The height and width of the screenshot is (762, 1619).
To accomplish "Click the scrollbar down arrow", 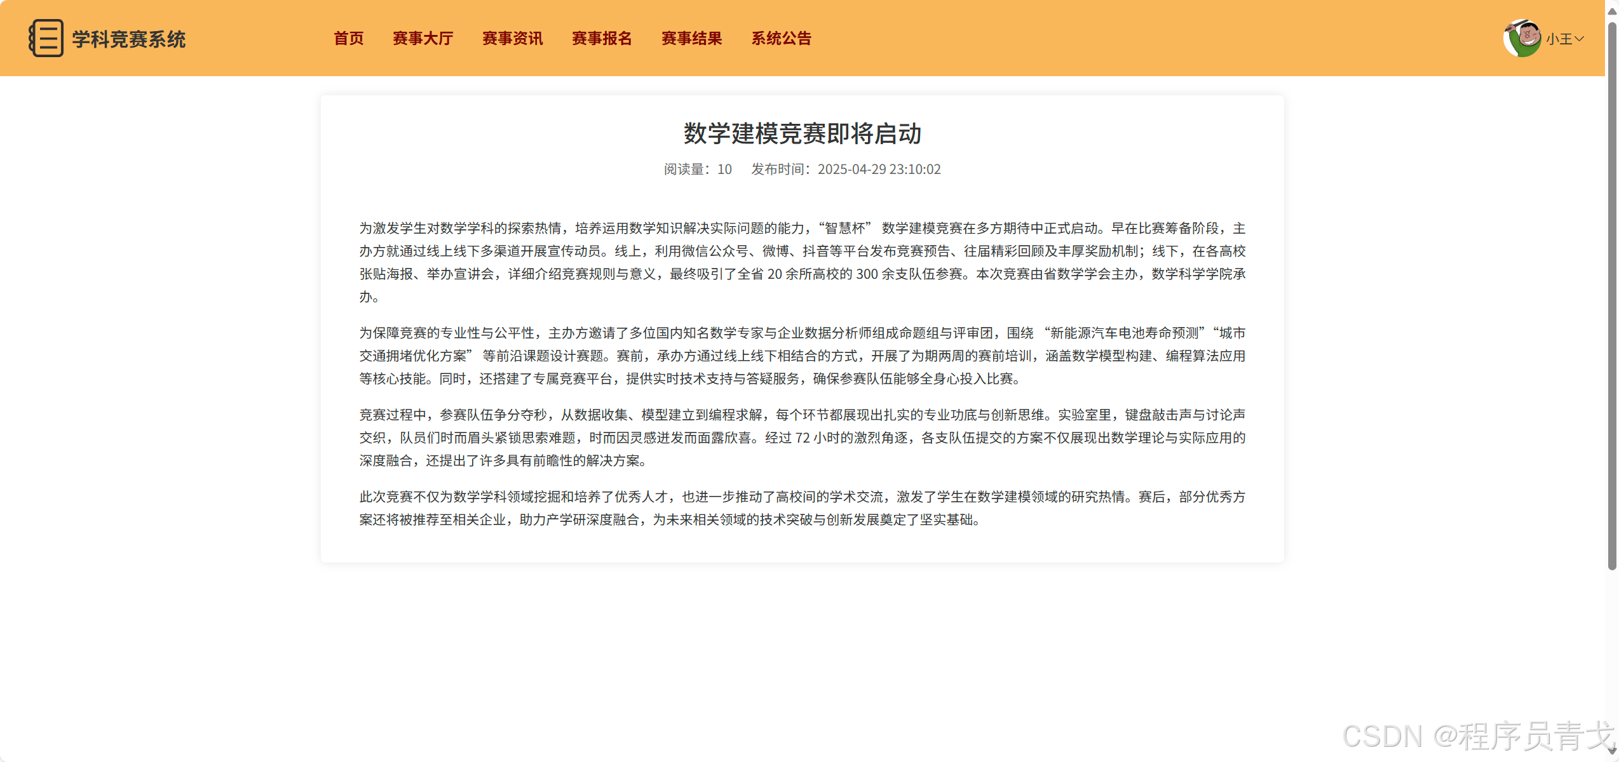I will 1611,752.
